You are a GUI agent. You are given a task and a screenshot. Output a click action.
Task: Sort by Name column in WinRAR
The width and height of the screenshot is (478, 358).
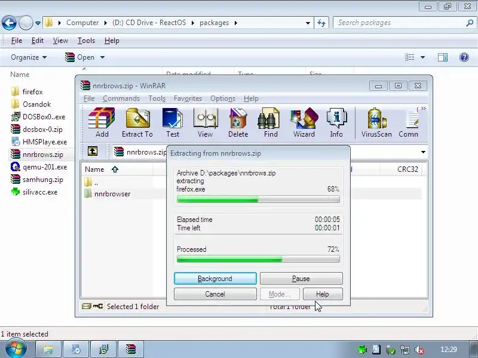(x=94, y=169)
